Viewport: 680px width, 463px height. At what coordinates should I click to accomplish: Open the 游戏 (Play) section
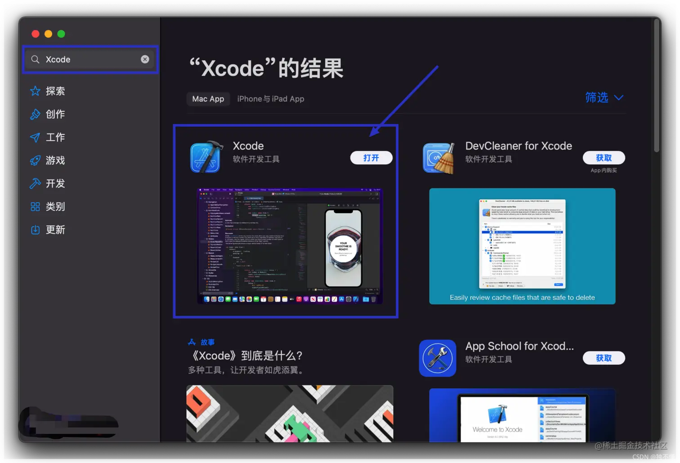click(55, 160)
